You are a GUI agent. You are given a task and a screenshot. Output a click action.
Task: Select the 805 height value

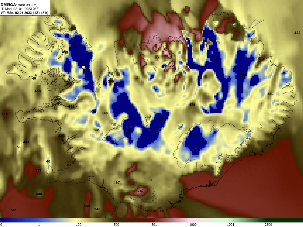pyautogui.click(x=261, y=59)
